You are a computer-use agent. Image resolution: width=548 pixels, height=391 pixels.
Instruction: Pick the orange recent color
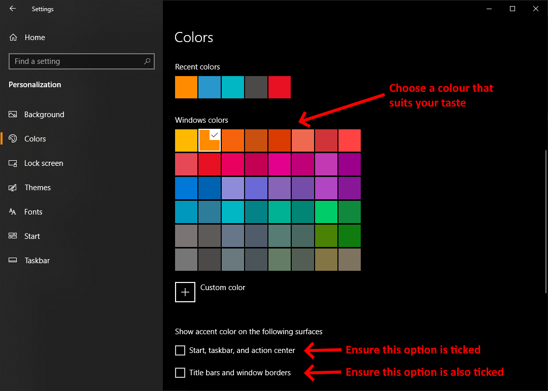(186, 87)
